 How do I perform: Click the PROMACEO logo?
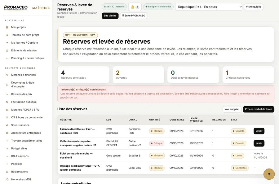click(16, 8)
